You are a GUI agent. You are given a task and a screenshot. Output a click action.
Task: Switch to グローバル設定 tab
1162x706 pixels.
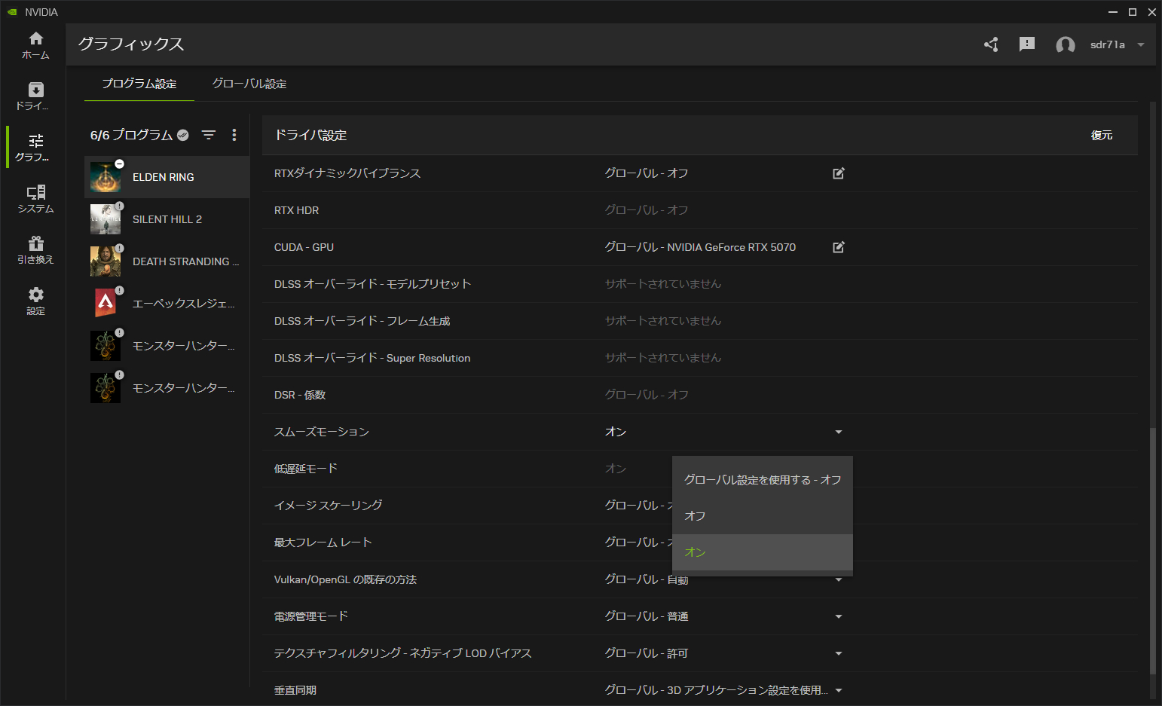pyautogui.click(x=249, y=84)
